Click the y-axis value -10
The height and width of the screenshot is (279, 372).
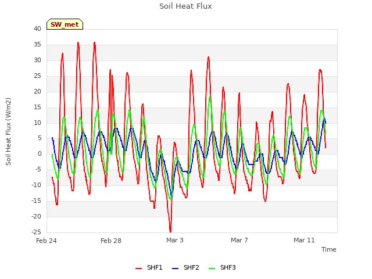(x=36, y=185)
